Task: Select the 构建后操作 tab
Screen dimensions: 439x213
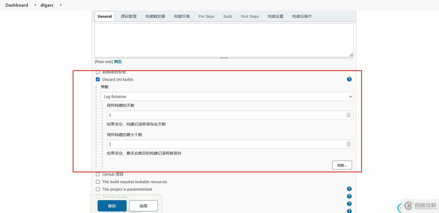Action: click(x=302, y=16)
